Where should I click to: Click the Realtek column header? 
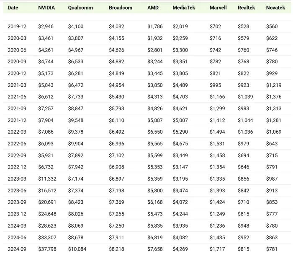coord(246,8)
